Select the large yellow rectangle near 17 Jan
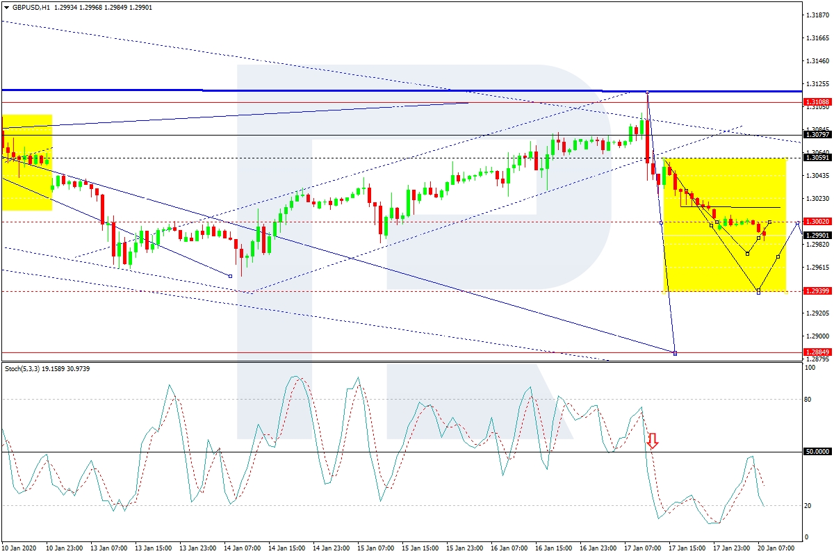This screenshot has width=834, height=556. [x=725, y=224]
